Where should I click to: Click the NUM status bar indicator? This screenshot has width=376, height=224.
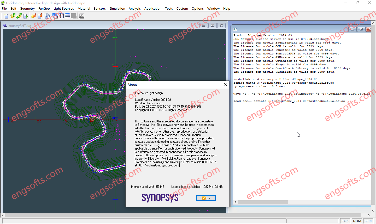(x=357, y=221)
